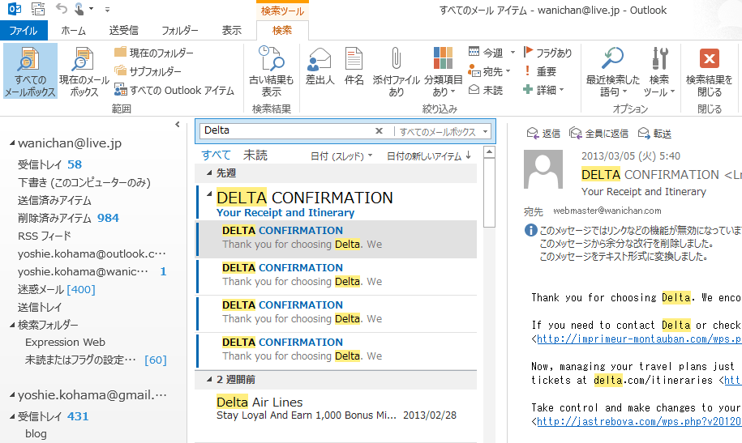
Task: Open the File (ファイル) tab
Action: coord(23,31)
